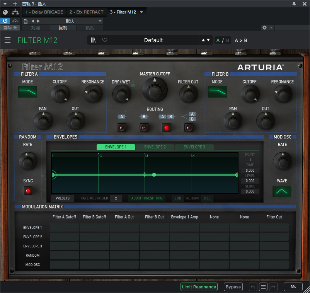Toggle the Random Sync red LED button
Screen dimensions: 310x293
coord(28,191)
